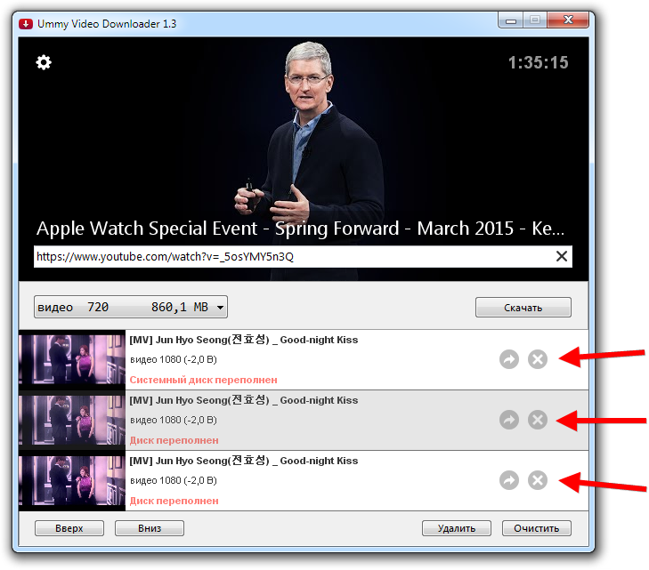Screen dimensions: 649x570
Task: Select first Good-night Kiss video thumbnail
Action: coord(72,359)
